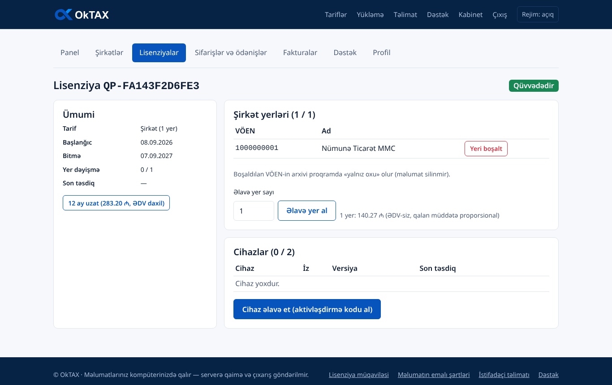Click the start date 08.09.2026
Image resolution: width=612 pixels, height=385 pixels.
point(156,142)
